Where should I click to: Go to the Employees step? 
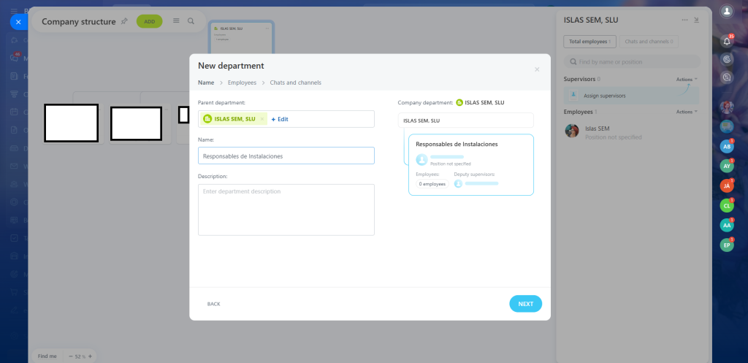tap(242, 83)
